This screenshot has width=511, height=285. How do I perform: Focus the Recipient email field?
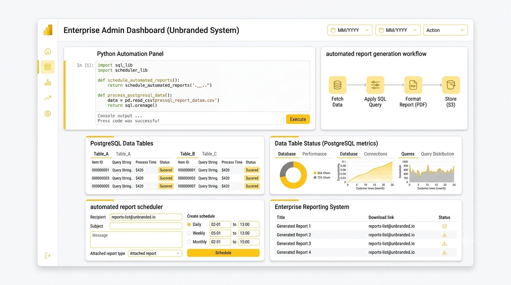pos(146,217)
